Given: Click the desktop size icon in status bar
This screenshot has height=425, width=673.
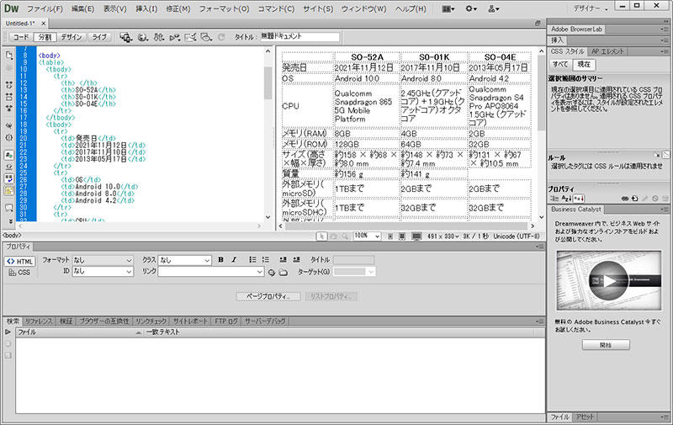Looking at the screenshot, I should tap(416, 236).
